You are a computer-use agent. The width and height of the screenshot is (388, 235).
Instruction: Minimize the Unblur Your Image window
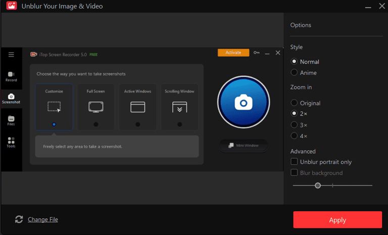(368, 7)
